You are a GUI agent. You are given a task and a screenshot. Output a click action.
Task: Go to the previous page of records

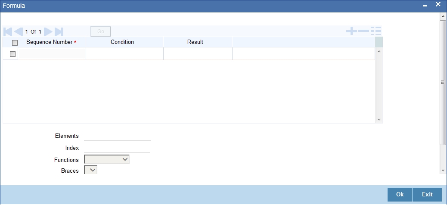pos(19,31)
